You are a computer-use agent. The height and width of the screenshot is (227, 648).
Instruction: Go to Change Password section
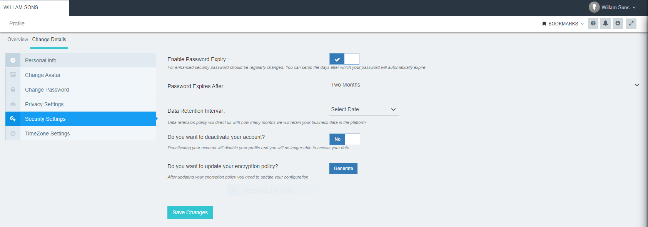81,90
